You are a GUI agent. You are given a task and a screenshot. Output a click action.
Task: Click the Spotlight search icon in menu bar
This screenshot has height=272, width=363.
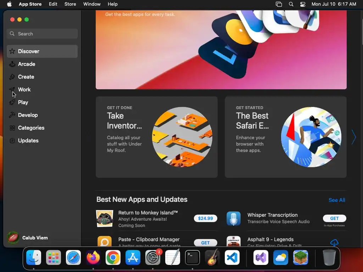point(291,4)
